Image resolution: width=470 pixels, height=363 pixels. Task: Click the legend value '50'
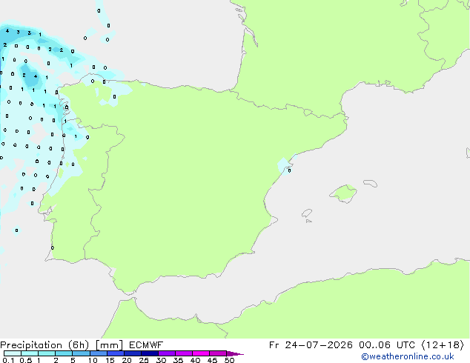(x=229, y=360)
